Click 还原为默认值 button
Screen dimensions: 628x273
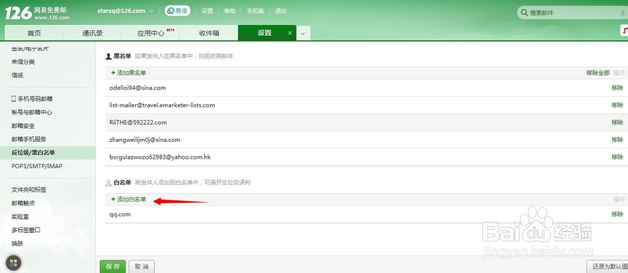click(607, 267)
